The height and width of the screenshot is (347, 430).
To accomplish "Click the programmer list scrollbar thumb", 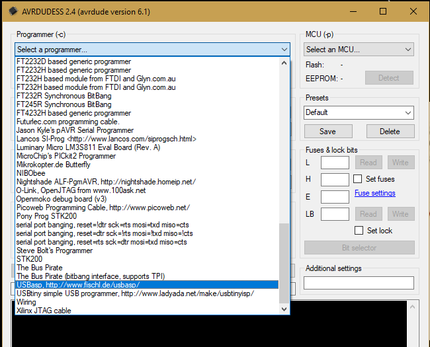I will pyautogui.click(x=284, y=263).
